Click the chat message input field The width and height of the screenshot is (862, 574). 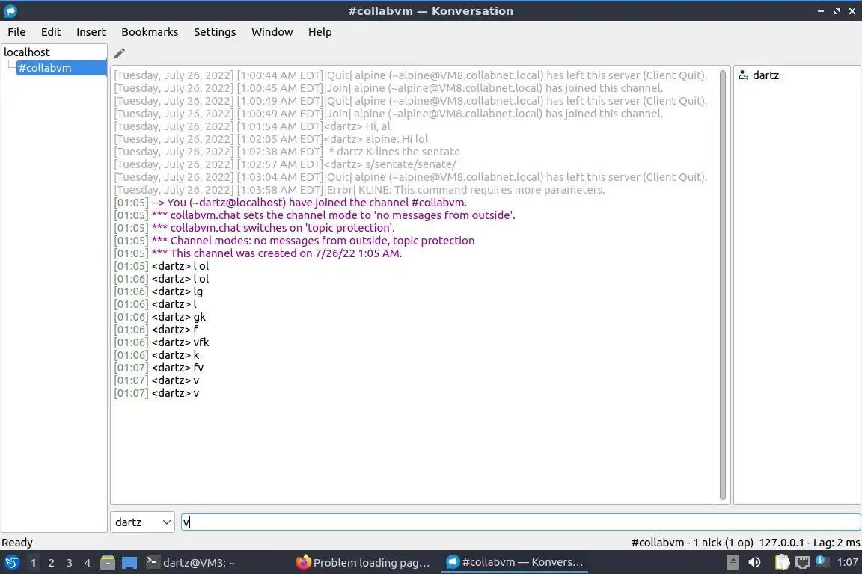tap(521, 522)
